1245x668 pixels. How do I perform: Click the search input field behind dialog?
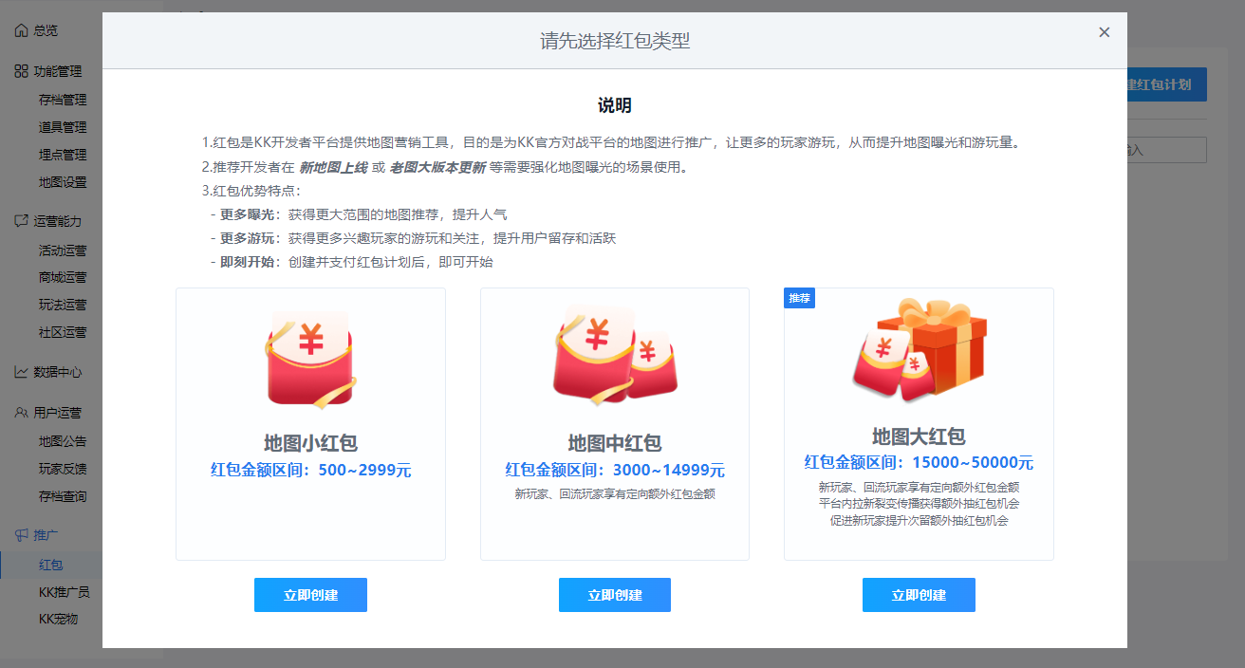coord(1166,150)
